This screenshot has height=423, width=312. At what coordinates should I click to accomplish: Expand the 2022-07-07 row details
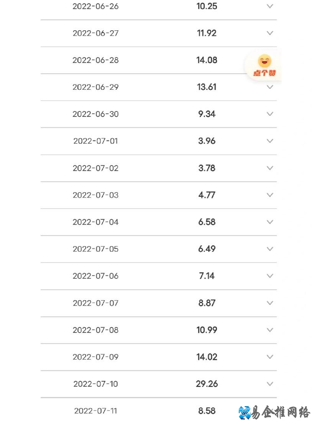[270, 303]
